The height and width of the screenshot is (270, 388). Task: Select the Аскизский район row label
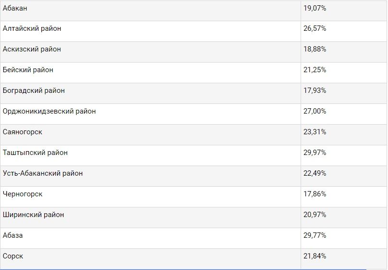(x=32, y=49)
